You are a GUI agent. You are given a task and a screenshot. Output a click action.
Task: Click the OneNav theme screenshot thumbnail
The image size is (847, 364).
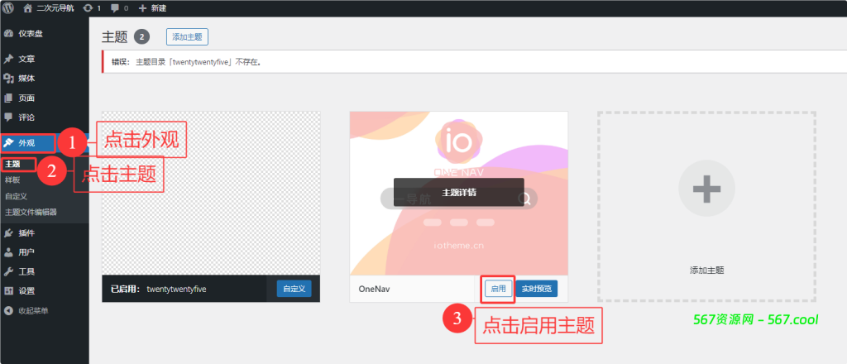click(458, 194)
